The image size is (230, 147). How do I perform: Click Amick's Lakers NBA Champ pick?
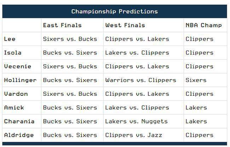[x=196, y=107]
